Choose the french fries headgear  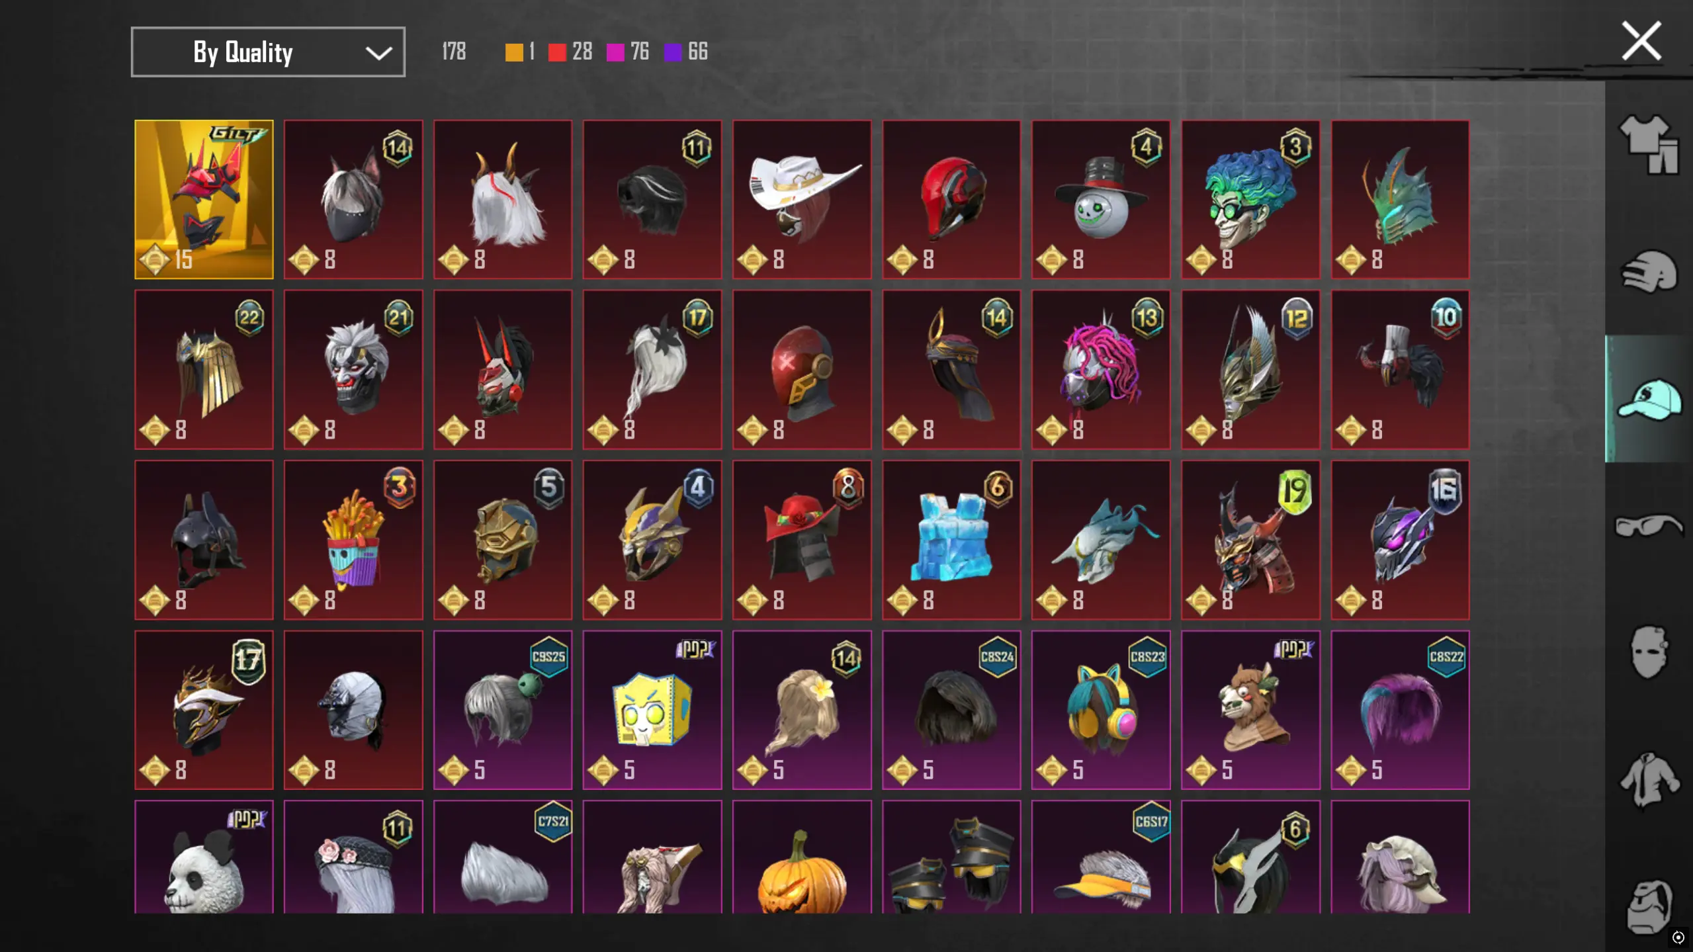[x=353, y=540]
